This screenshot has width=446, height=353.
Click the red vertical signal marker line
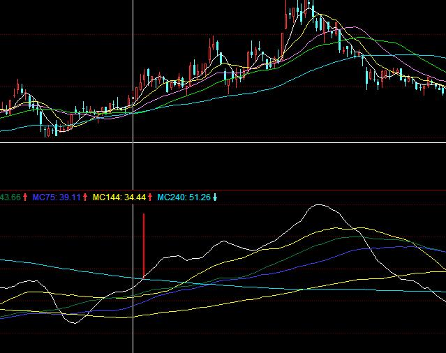(143, 244)
